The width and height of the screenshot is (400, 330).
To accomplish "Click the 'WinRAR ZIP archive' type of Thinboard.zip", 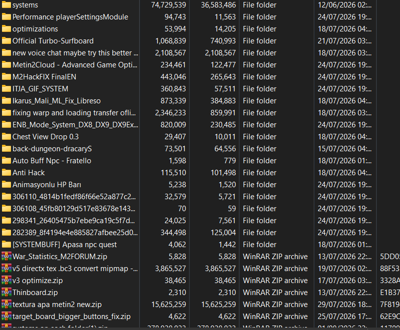I will [x=275, y=293].
